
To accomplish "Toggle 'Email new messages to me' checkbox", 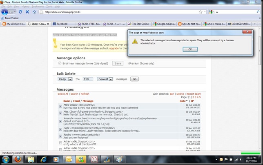I will click(x=60, y=63).
